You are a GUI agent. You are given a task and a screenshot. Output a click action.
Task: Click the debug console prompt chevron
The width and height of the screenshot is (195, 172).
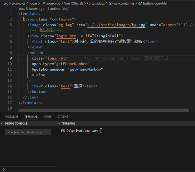click(4, 169)
